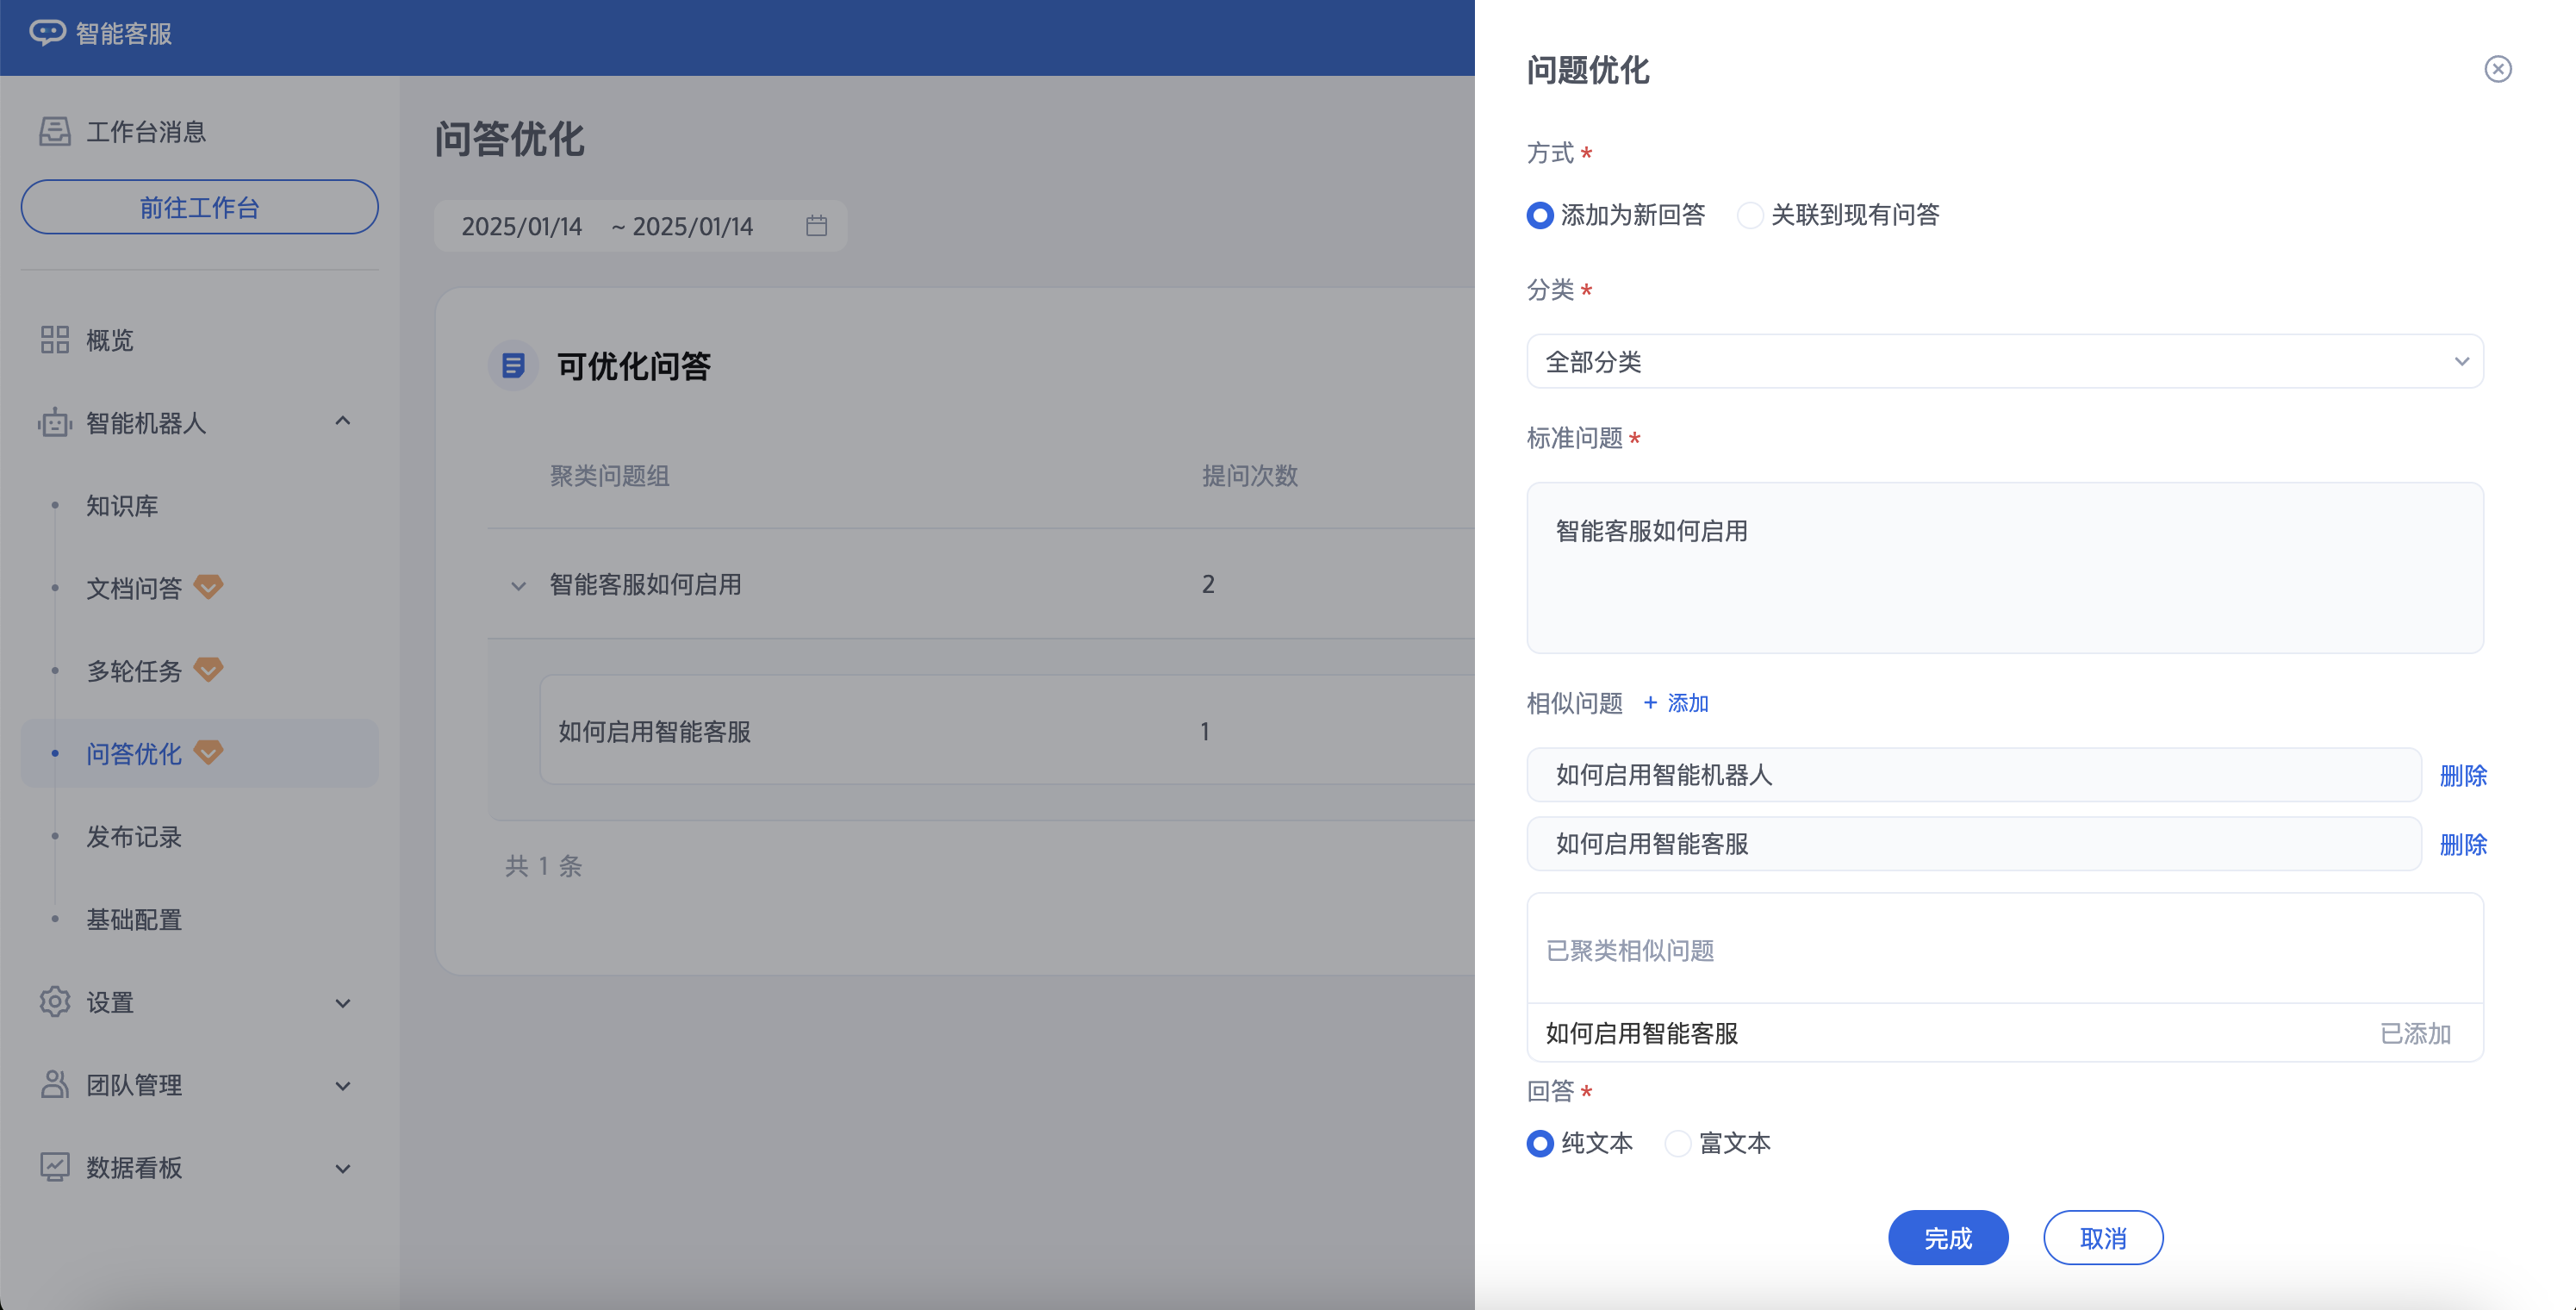Viewport: 2576px width, 1310px height.
Task: Click the 智能客服 chat logo icon
Action: coord(47,33)
